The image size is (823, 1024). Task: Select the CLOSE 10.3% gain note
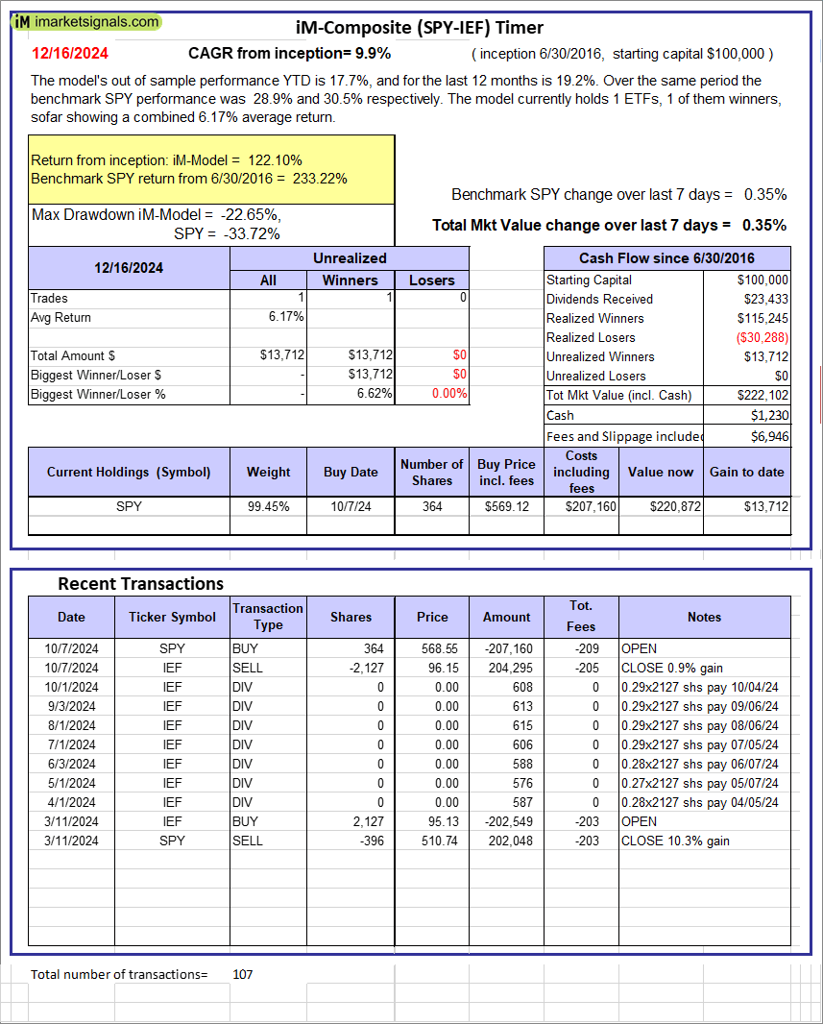tap(675, 841)
